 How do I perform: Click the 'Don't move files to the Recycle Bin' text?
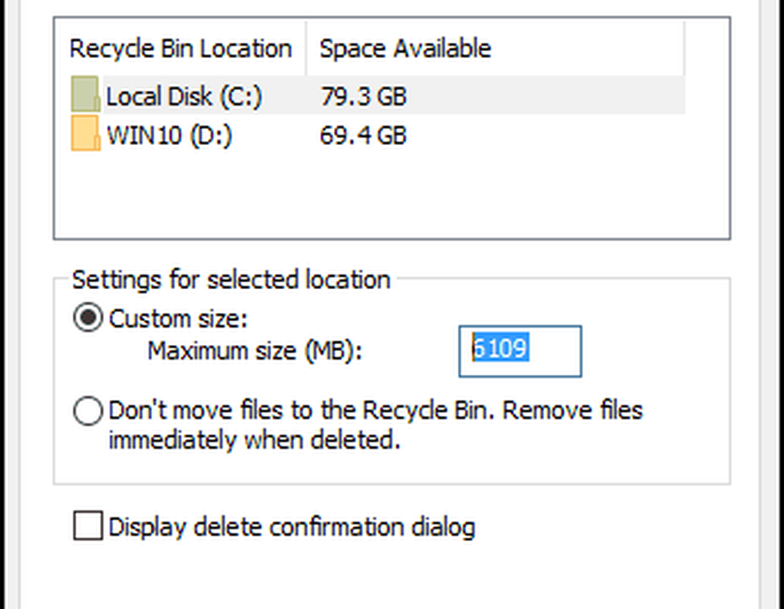pos(375,411)
